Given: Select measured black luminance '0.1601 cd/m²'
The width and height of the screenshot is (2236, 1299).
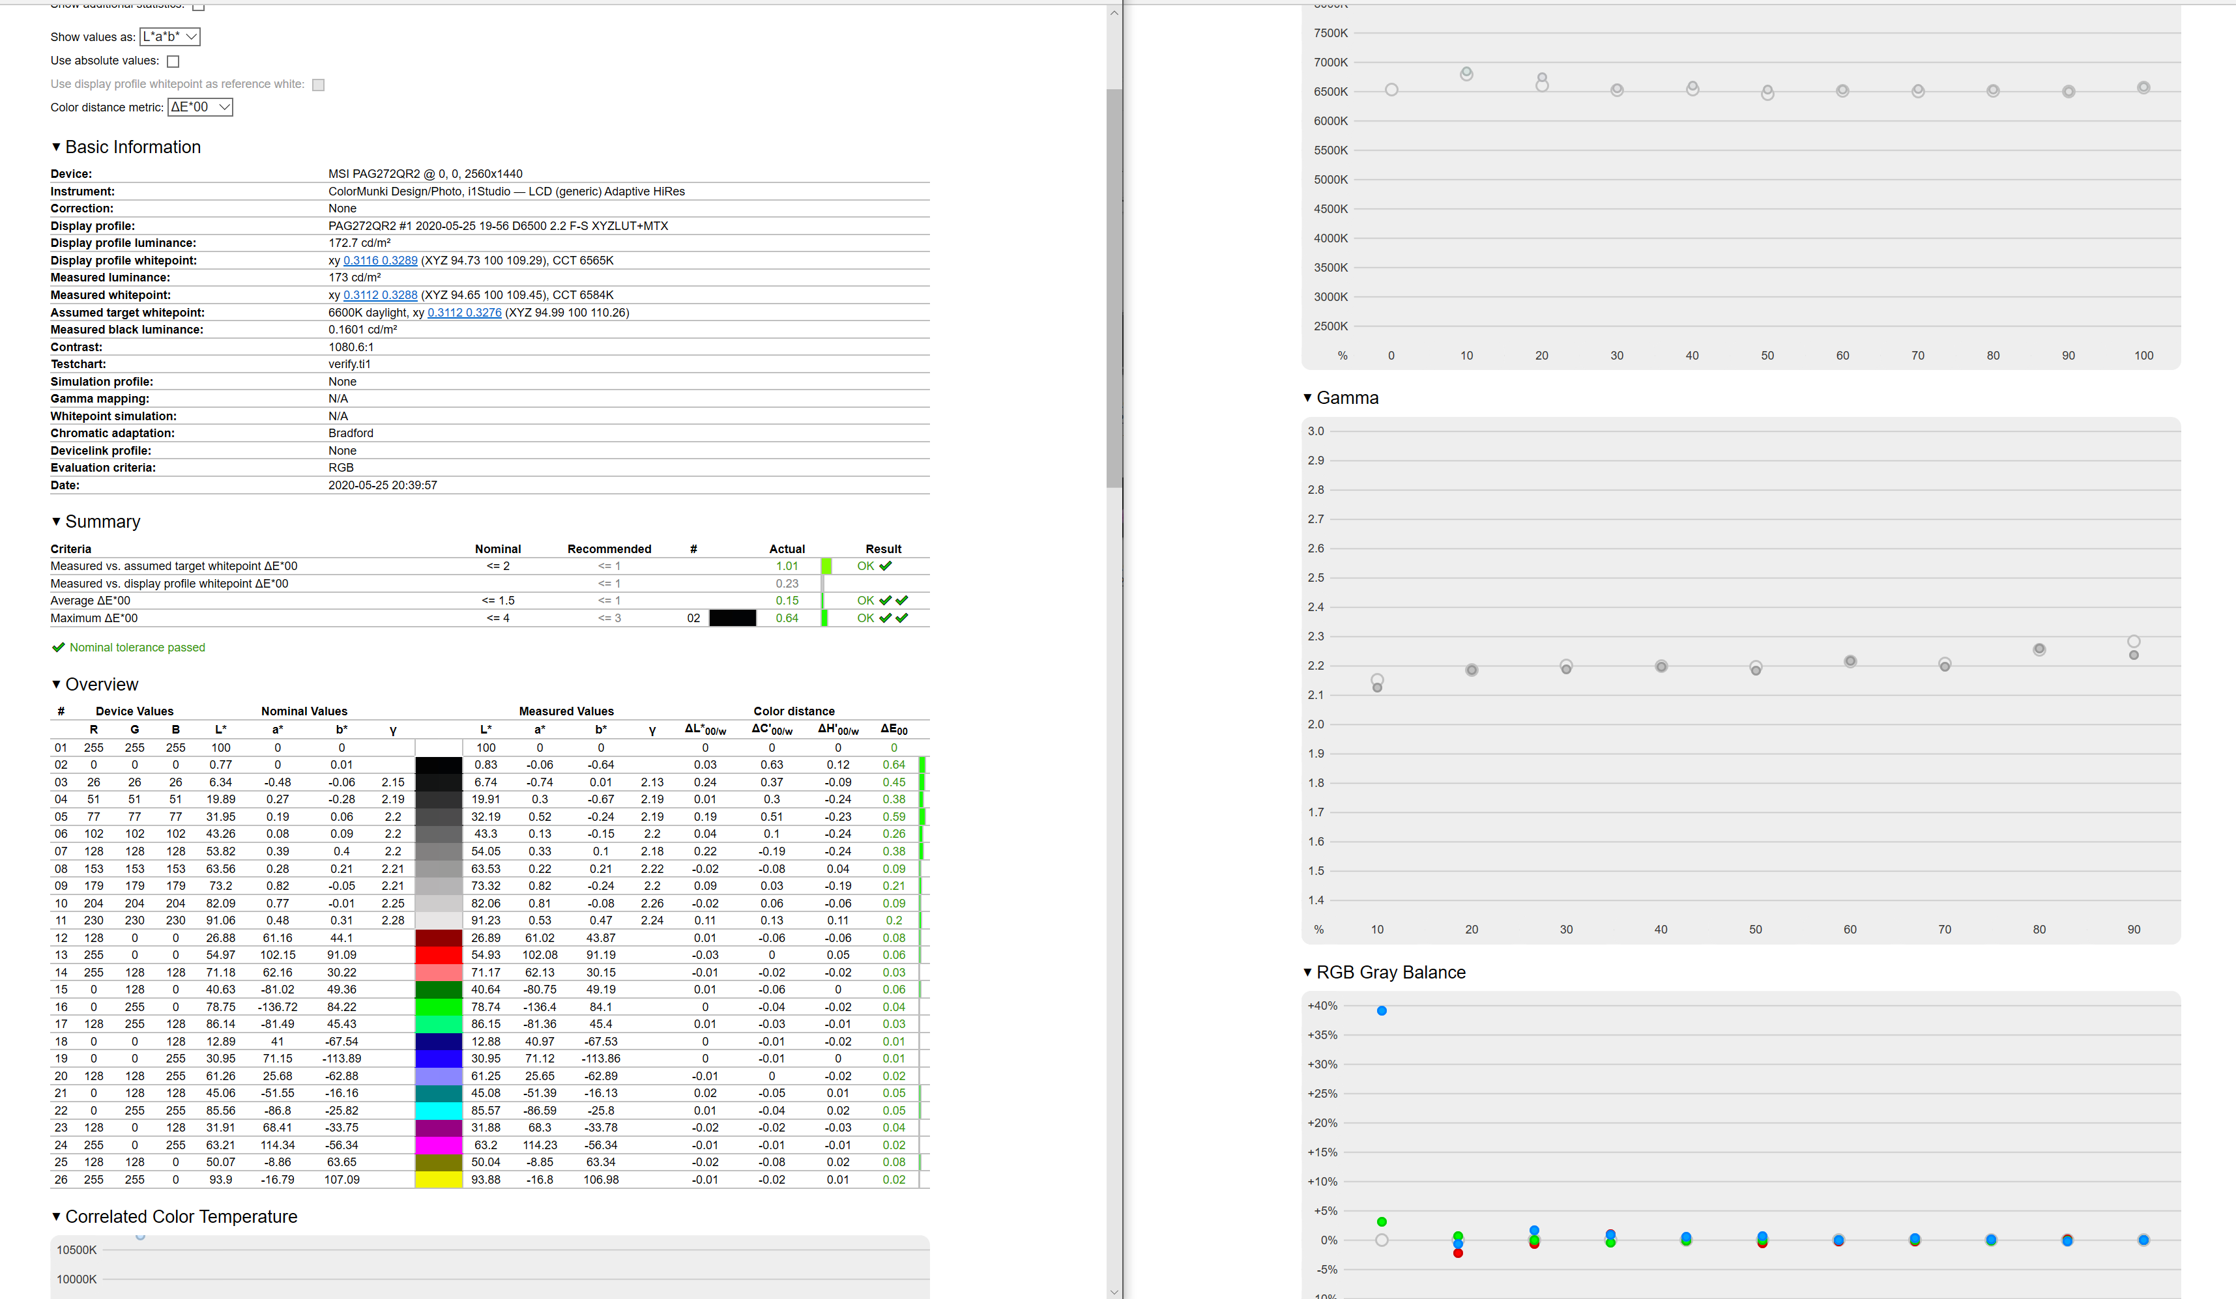Looking at the screenshot, I should point(363,330).
